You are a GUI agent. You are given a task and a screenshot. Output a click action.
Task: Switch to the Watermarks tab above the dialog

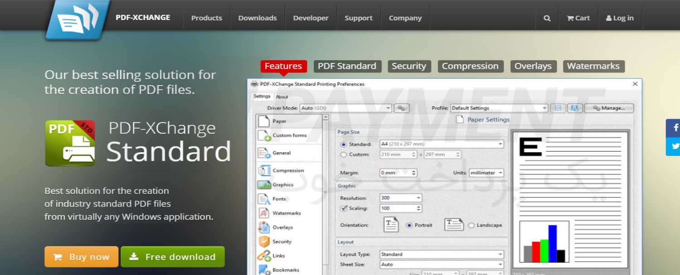pos(593,66)
